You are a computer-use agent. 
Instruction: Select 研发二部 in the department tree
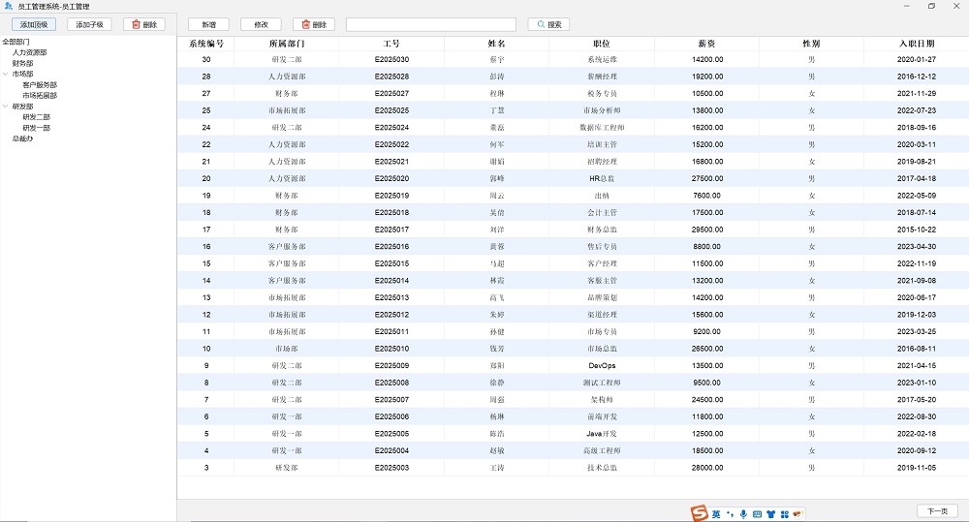pyautogui.click(x=37, y=117)
